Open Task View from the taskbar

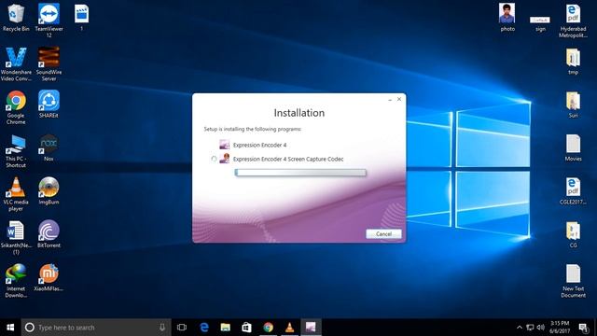(182, 328)
